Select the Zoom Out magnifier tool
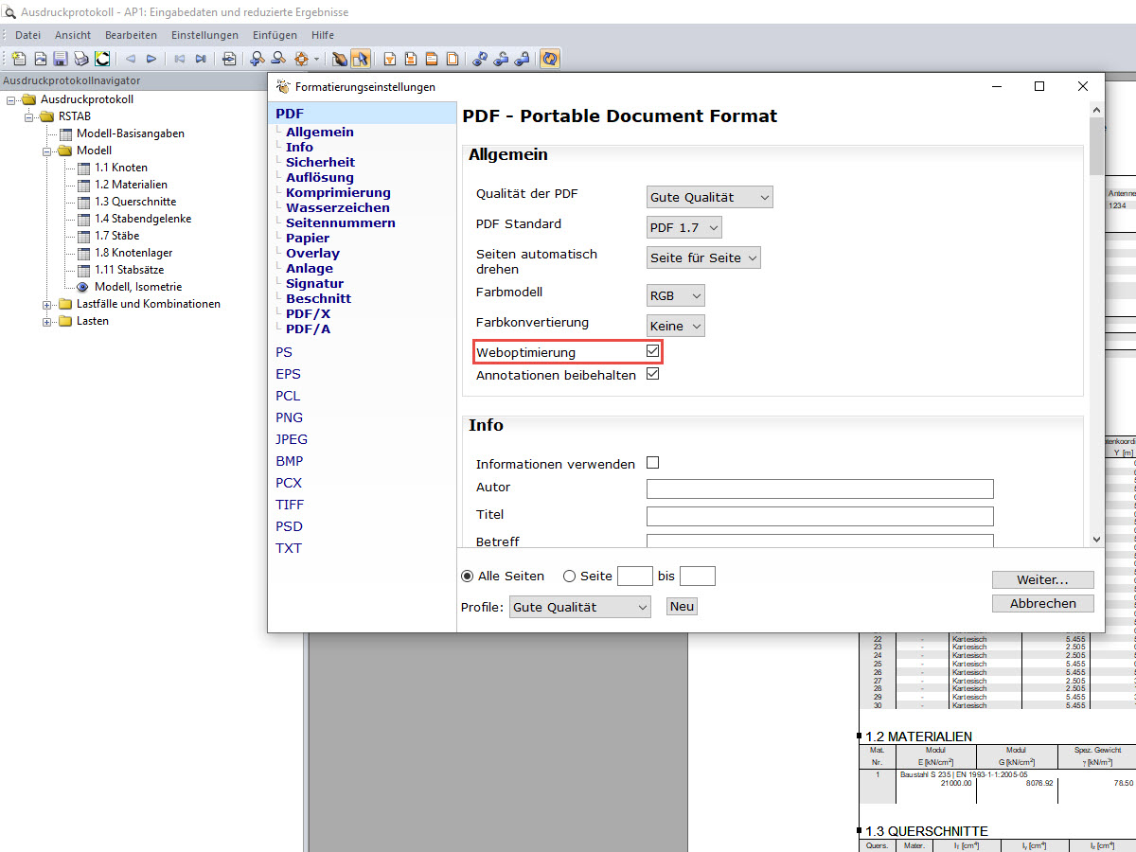This screenshot has height=852, width=1136. [x=278, y=58]
